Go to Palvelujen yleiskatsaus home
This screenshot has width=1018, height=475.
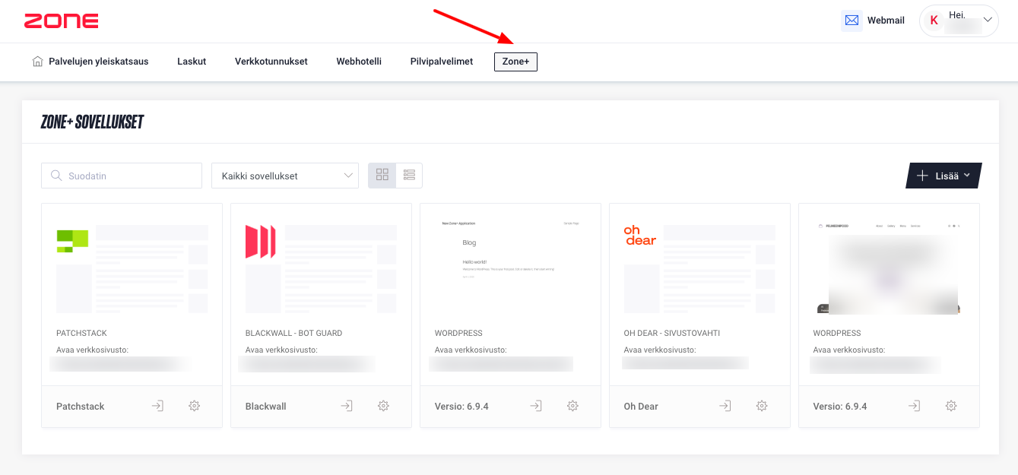point(90,62)
